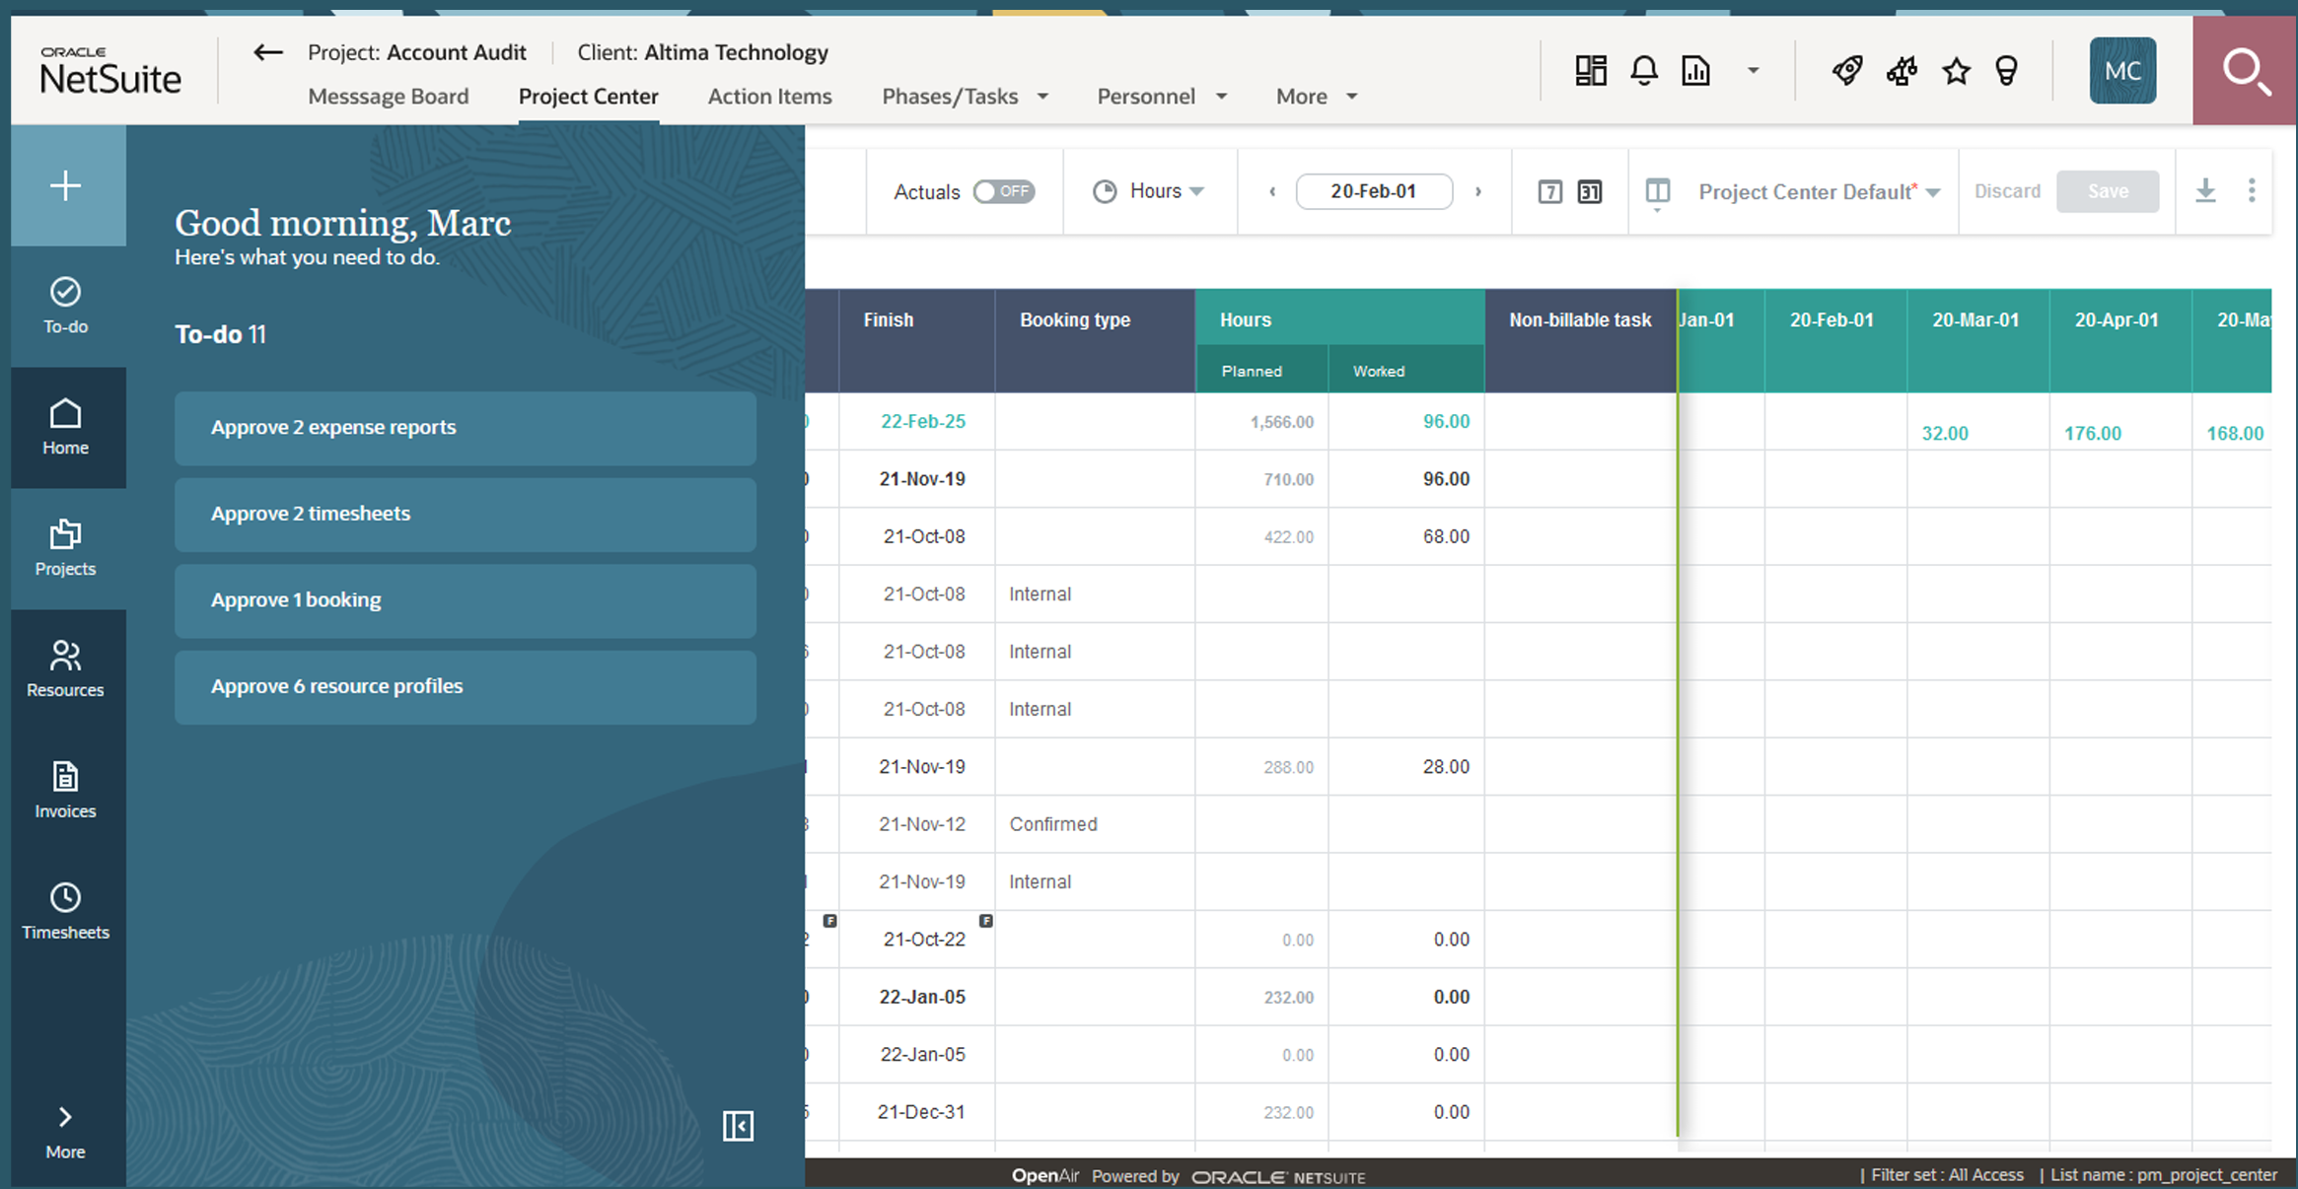
Task: Collapse the To-do side panel
Action: [x=738, y=1126]
